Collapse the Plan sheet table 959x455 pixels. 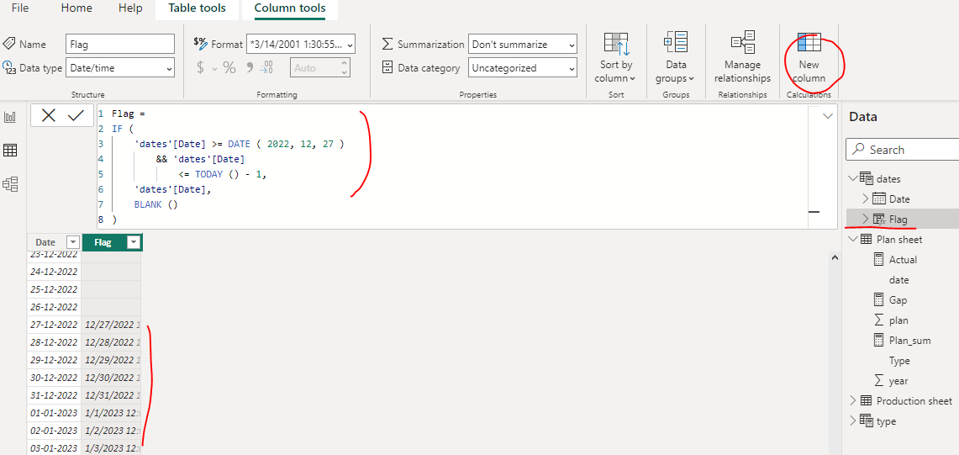[852, 239]
